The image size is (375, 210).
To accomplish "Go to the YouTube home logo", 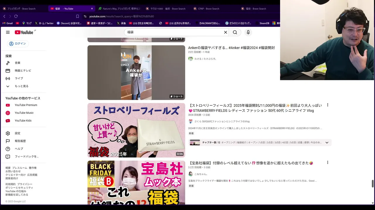I will (x=24, y=32).
